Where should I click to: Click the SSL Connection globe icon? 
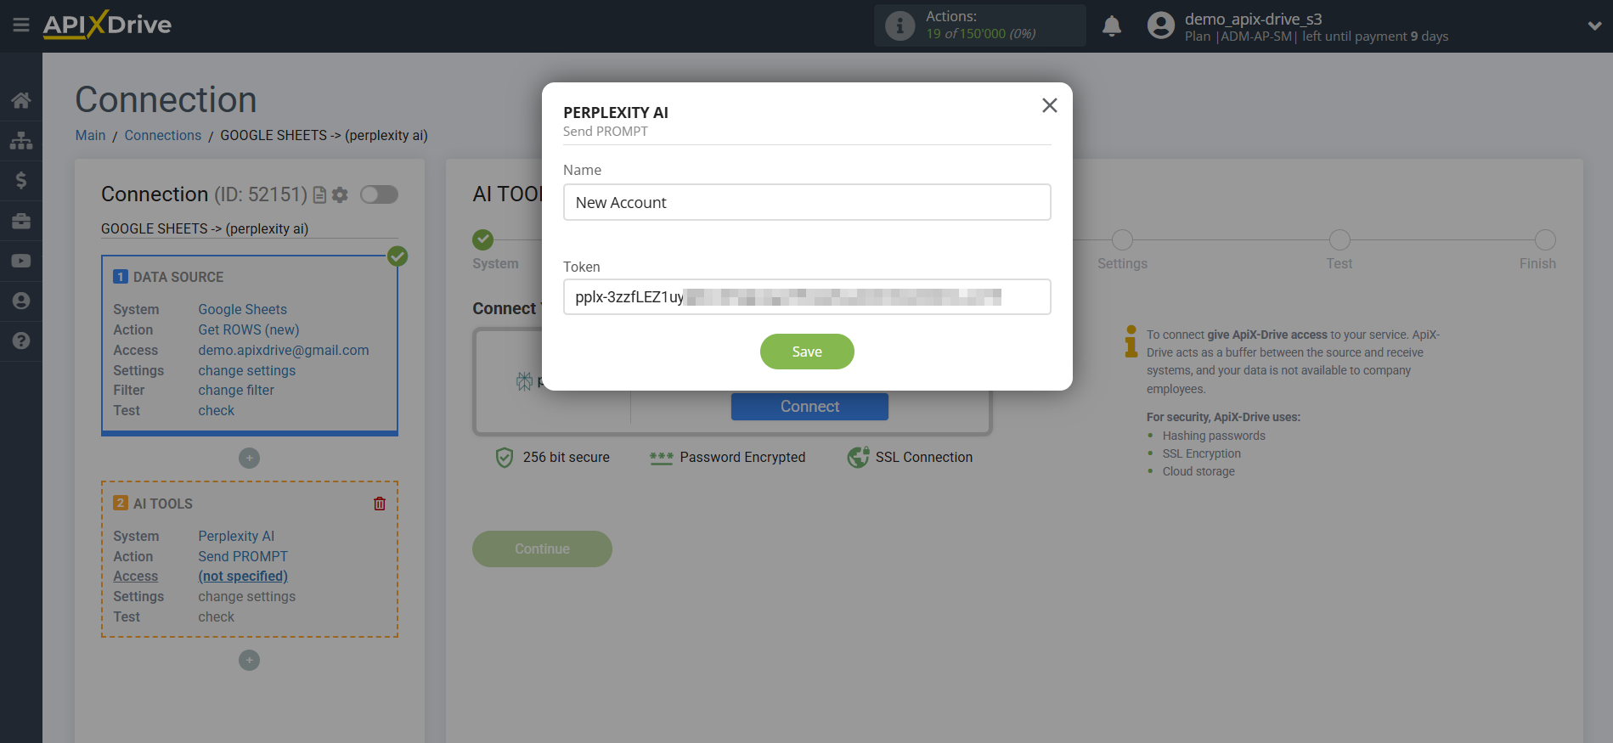(858, 457)
